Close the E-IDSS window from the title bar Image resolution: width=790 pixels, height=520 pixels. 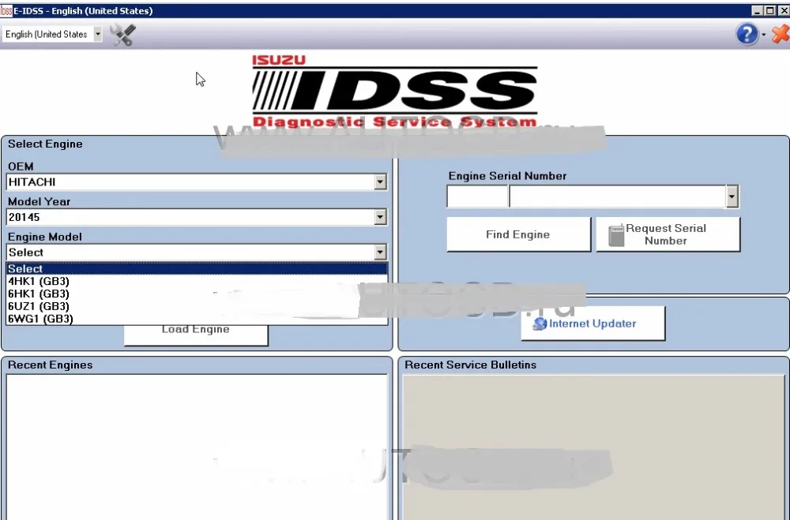tap(782, 10)
